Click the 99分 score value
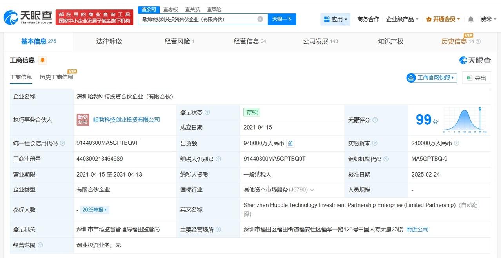 (x=427, y=120)
